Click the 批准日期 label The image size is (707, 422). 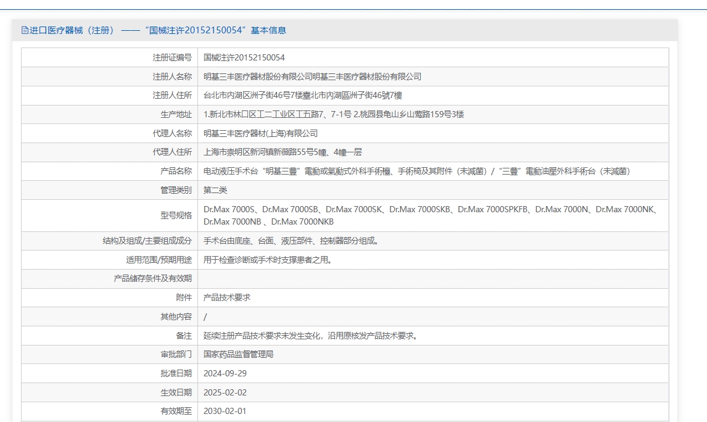[x=176, y=373]
